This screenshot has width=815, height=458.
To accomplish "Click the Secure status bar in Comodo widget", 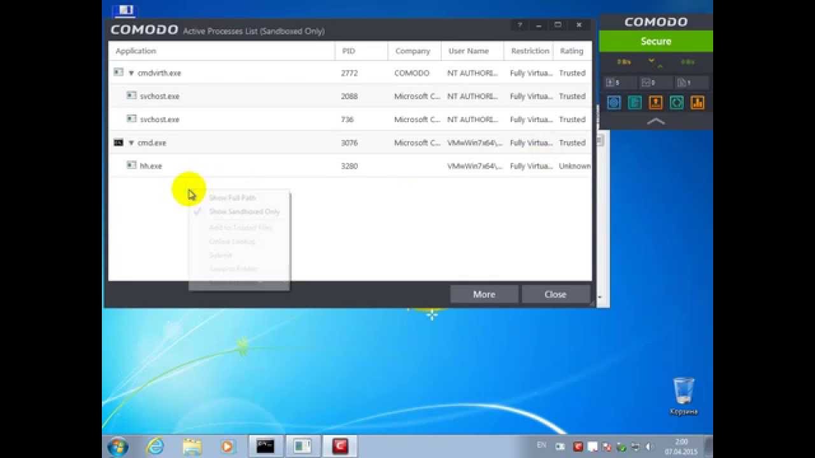I will (x=656, y=41).
